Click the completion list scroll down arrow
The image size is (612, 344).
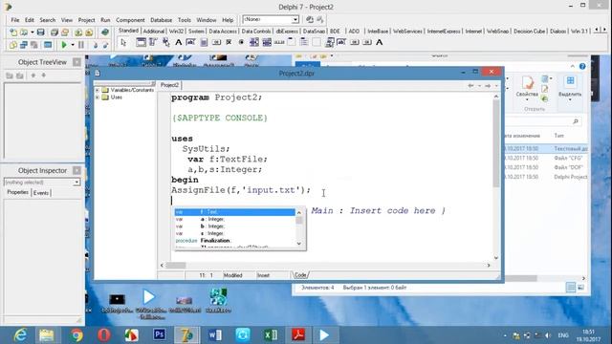click(299, 244)
